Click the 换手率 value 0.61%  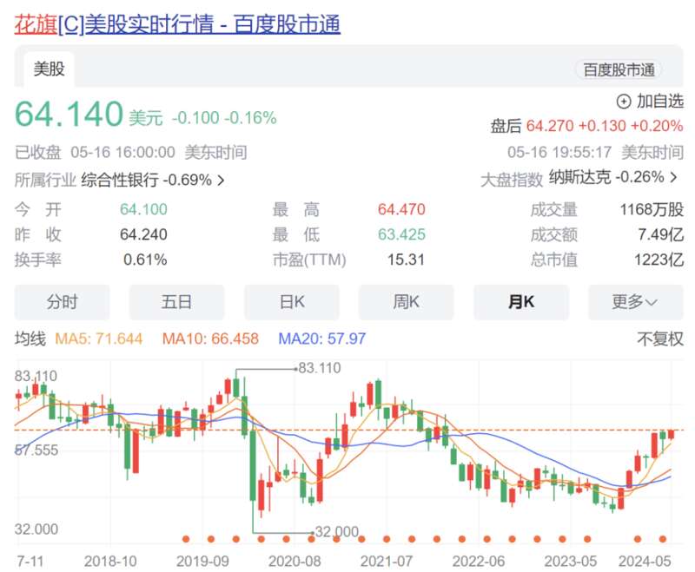[x=145, y=260]
